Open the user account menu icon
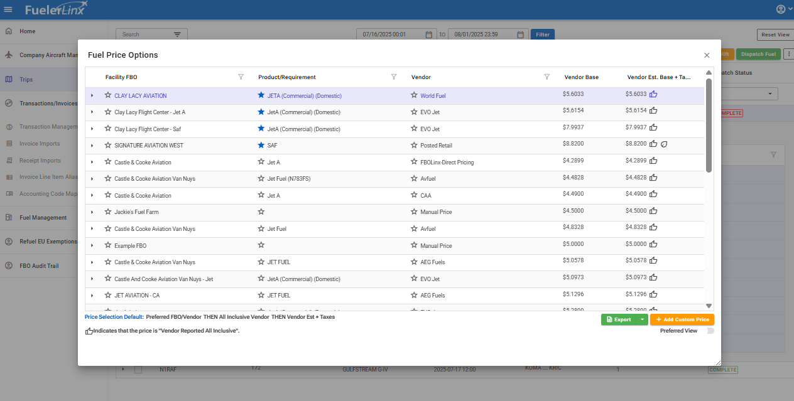The image size is (794, 401). pos(781,9)
